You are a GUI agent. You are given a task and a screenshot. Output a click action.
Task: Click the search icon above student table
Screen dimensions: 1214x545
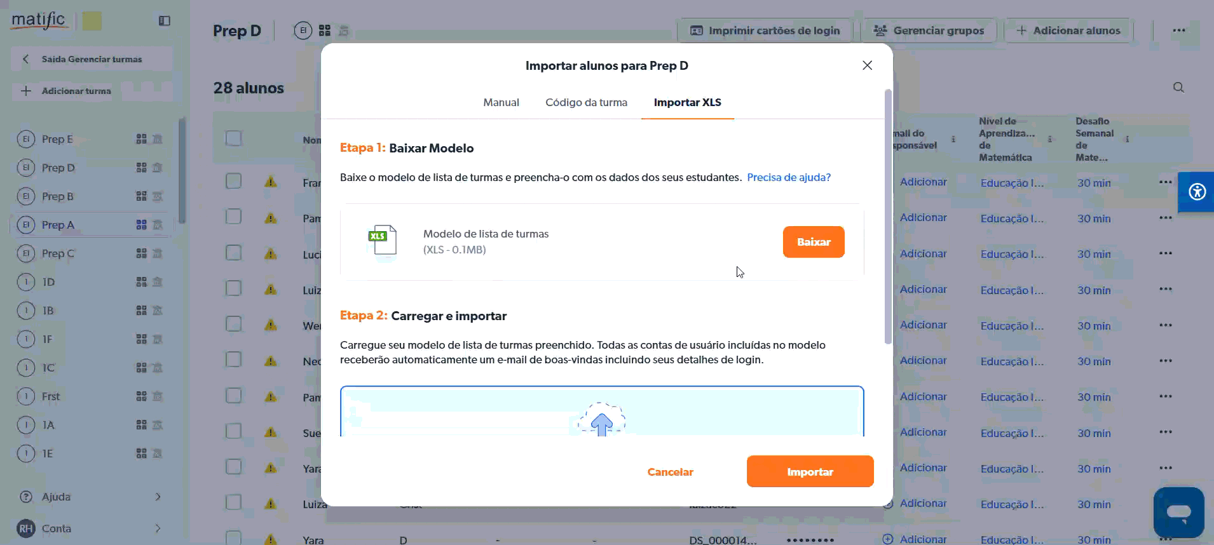pos(1178,88)
